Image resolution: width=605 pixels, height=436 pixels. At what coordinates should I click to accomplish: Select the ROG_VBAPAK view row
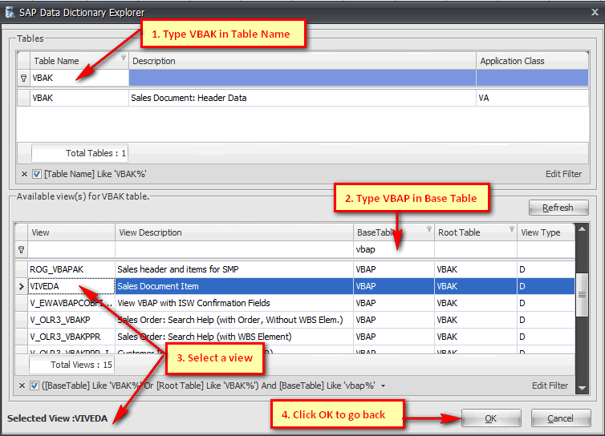71,269
